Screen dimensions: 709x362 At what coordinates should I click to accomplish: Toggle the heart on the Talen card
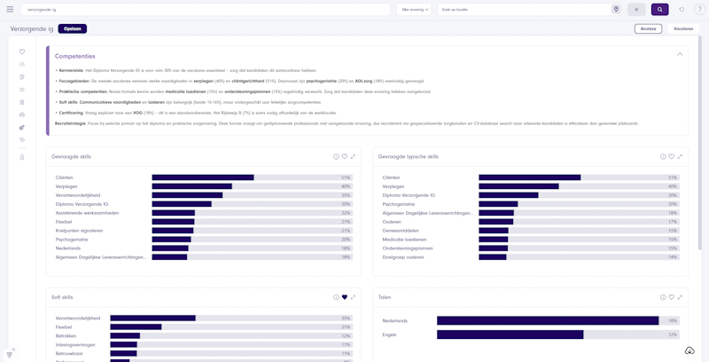[672, 297]
